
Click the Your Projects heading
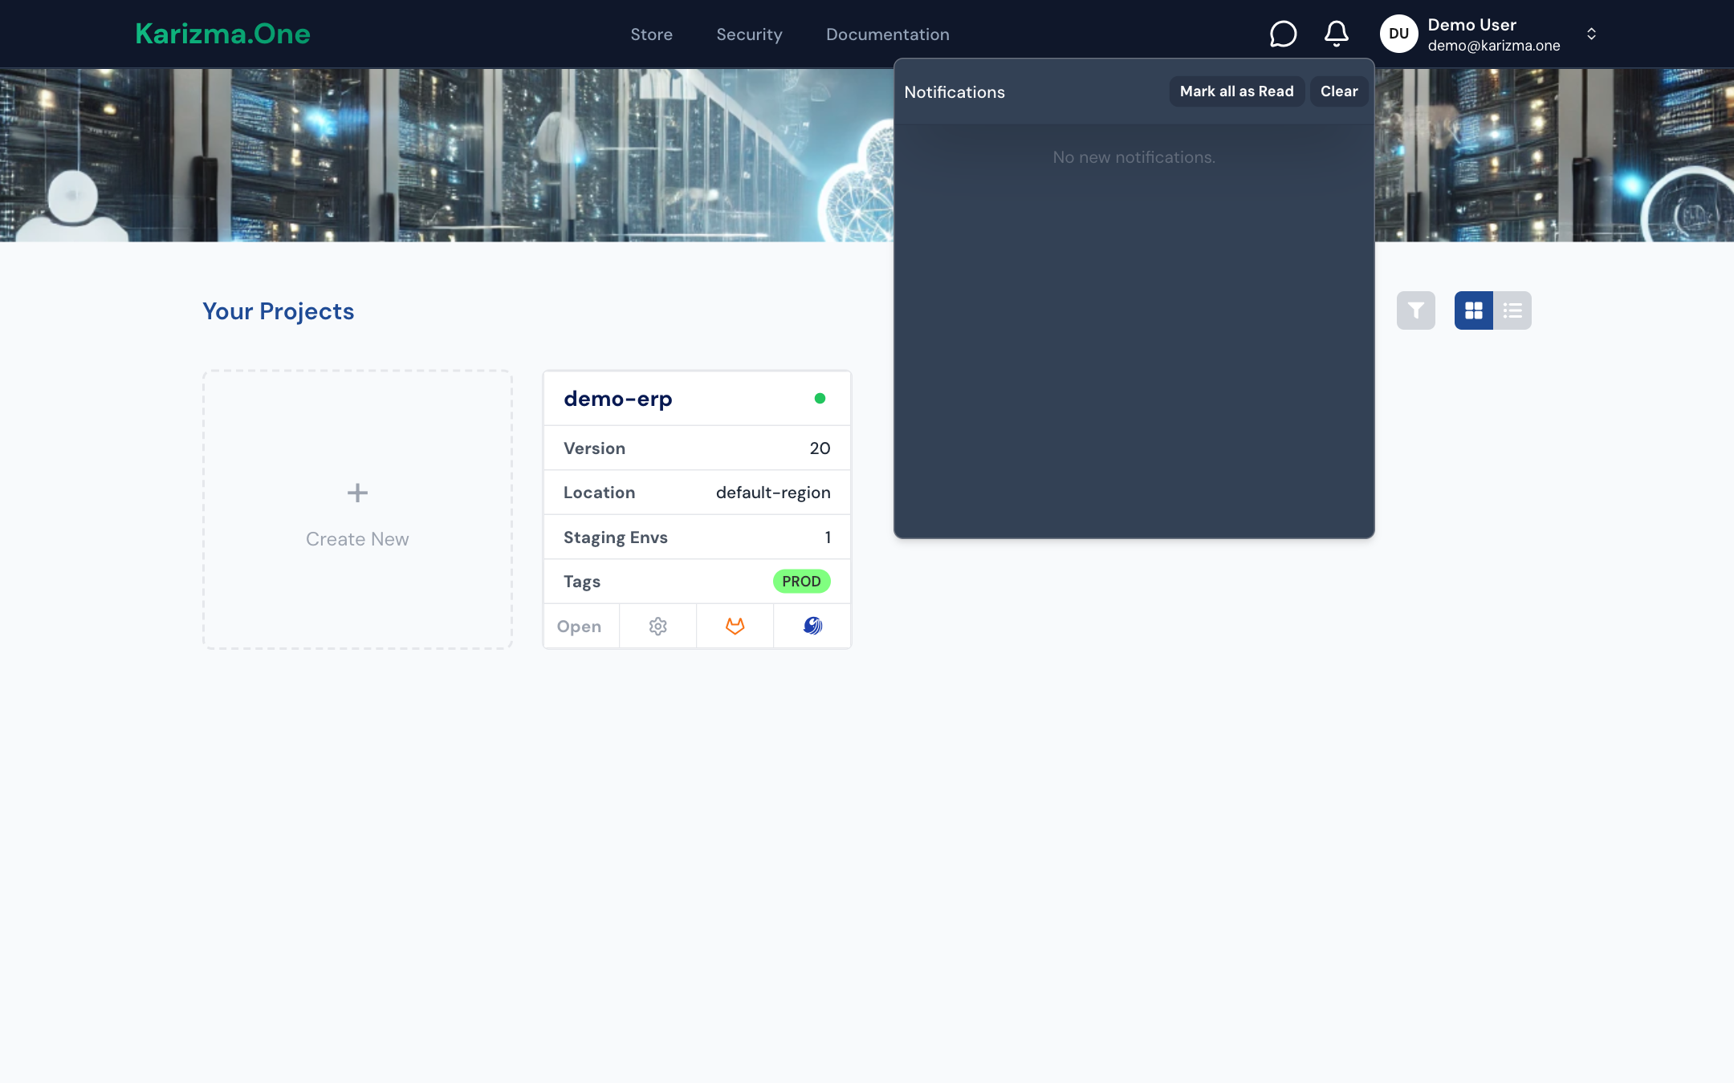coord(278,311)
